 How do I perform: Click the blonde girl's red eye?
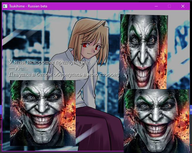[85, 45]
